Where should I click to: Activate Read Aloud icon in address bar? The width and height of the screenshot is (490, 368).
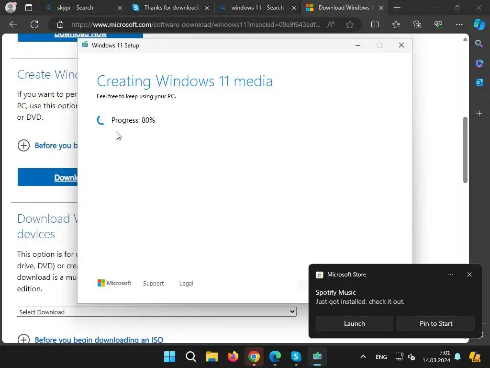point(331,24)
